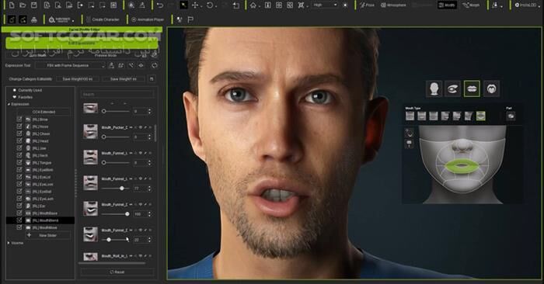Uncheck the [RL] Jaw checkbox
The height and width of the screenshot is (284, 544).
19,148
